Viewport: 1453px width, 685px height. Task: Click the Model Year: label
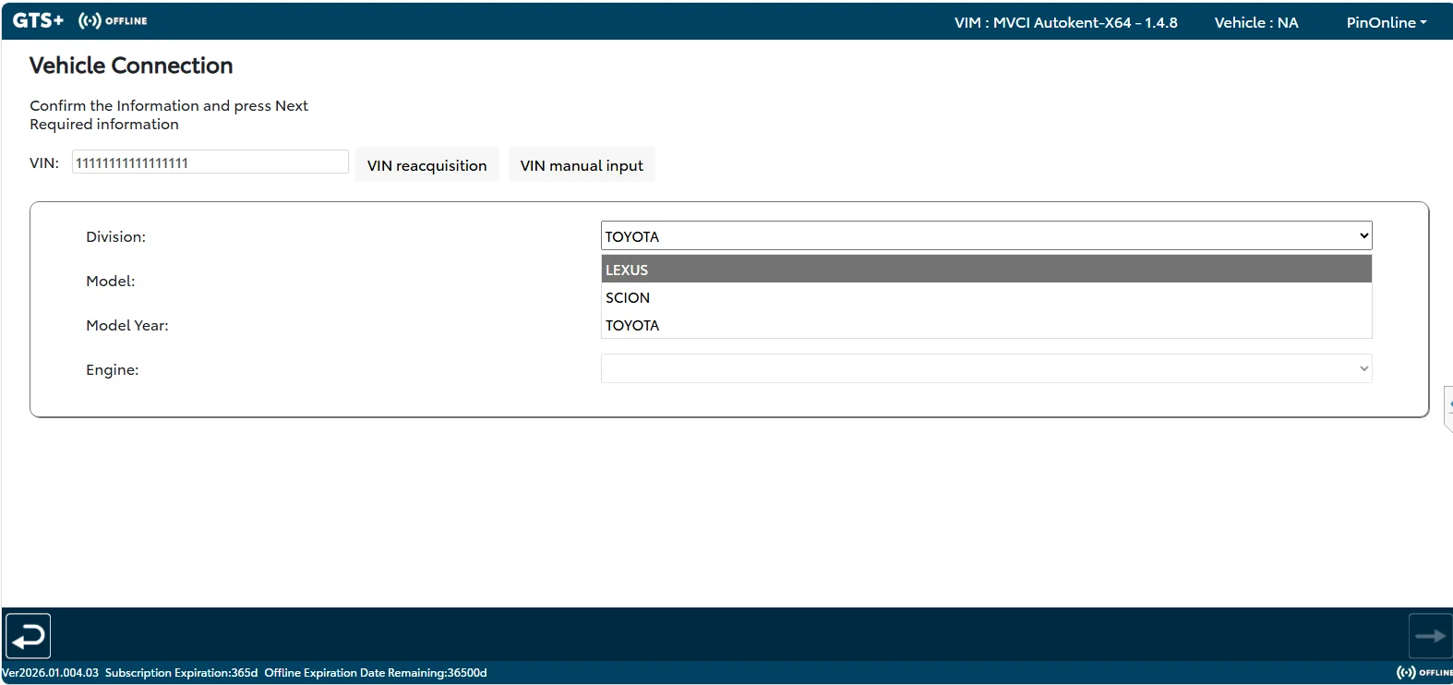(x=127, y=325)
